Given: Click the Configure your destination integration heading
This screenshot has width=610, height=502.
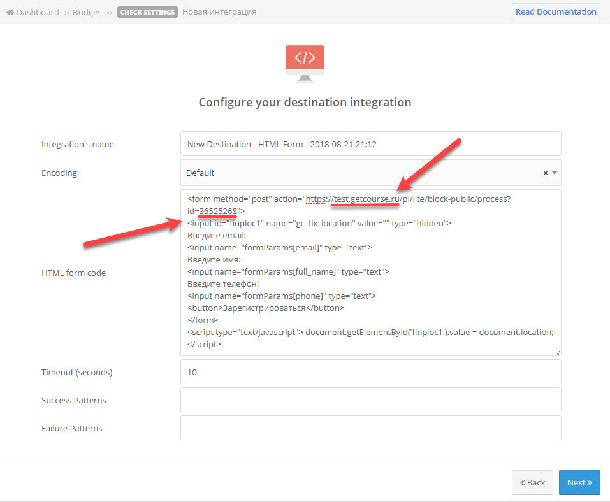Looking at the screenshot, I should point(305,103).
